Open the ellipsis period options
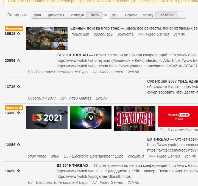 tap(182, 15)
